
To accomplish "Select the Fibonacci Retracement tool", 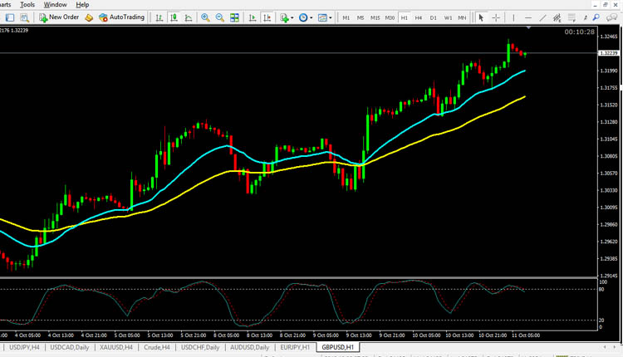I will (571, 17).
